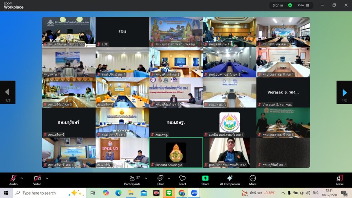Go to next page of video gallery
This screenshot has height=198, width=352.
[344, 92]
